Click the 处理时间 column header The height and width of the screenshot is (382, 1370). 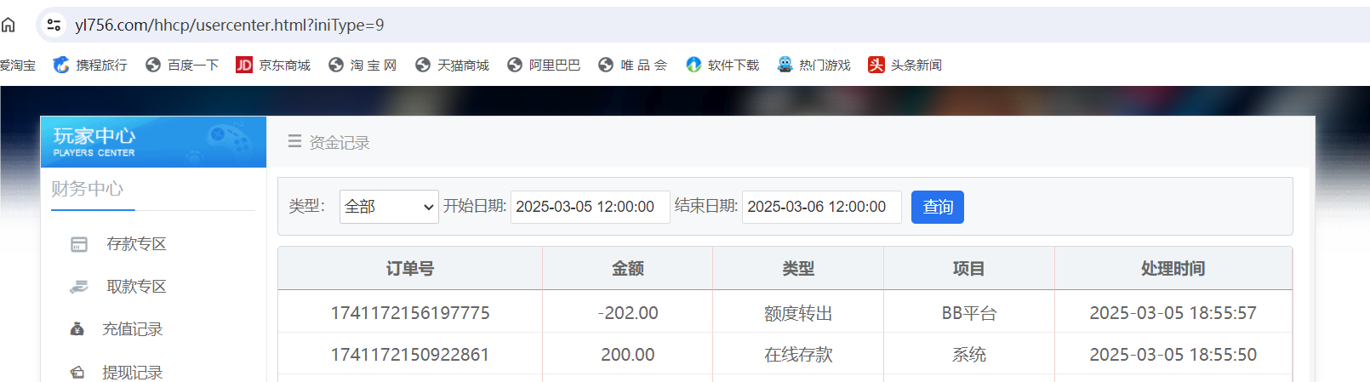point(1173,269)
